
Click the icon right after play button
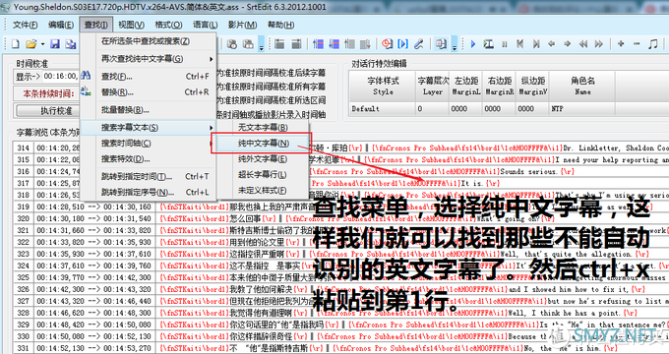489,43
